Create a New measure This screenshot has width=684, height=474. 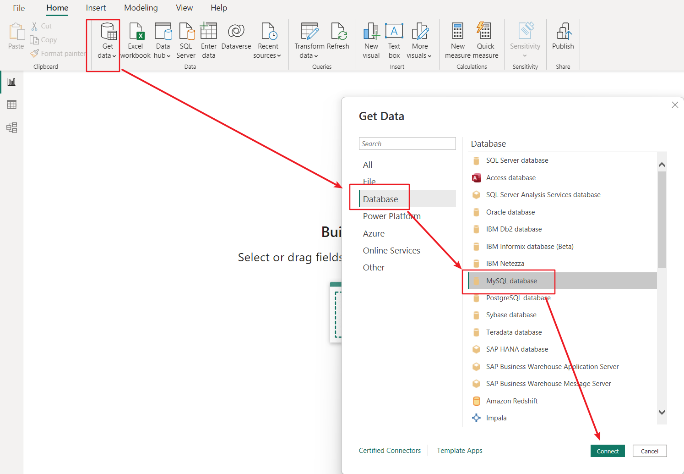click(457, 40)
